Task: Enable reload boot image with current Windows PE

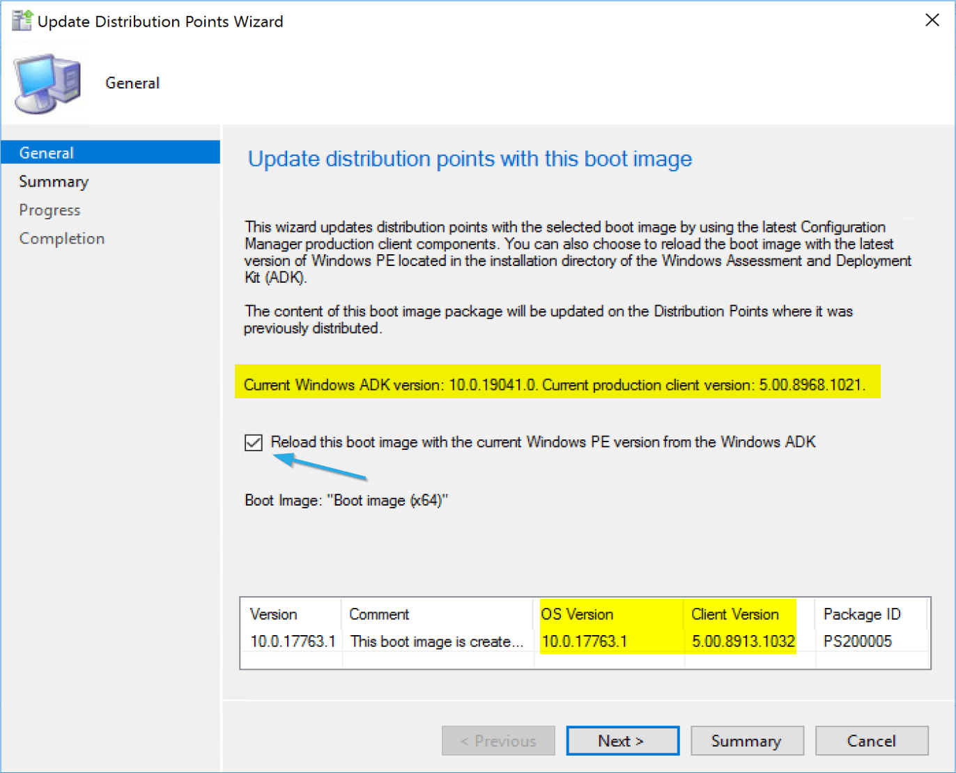Action: [x=254, y=442]
